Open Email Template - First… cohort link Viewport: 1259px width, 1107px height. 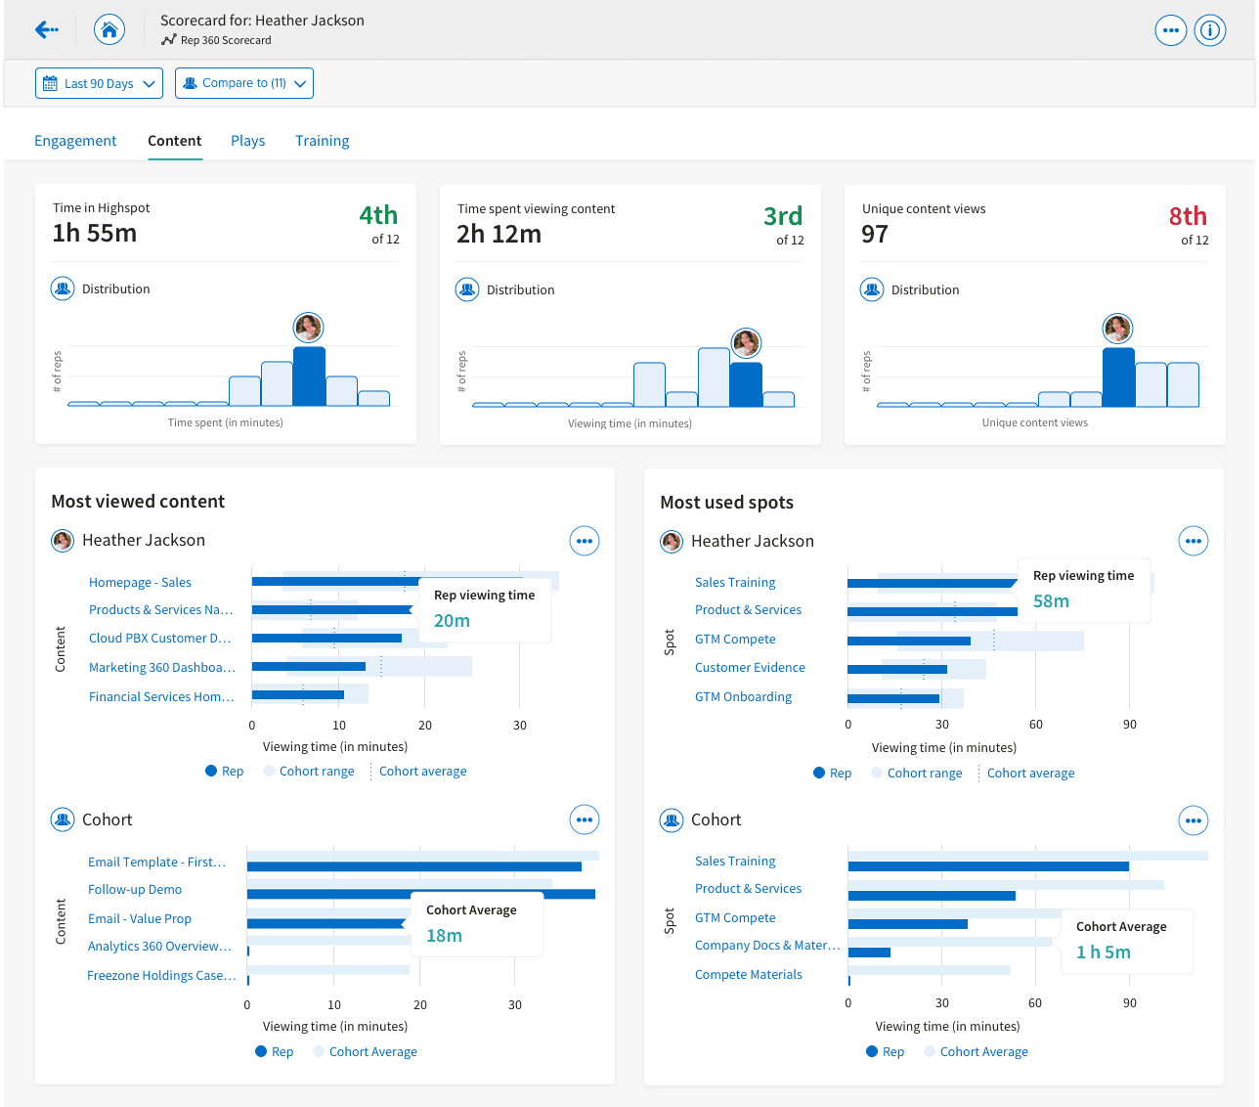tap(156, 862)
